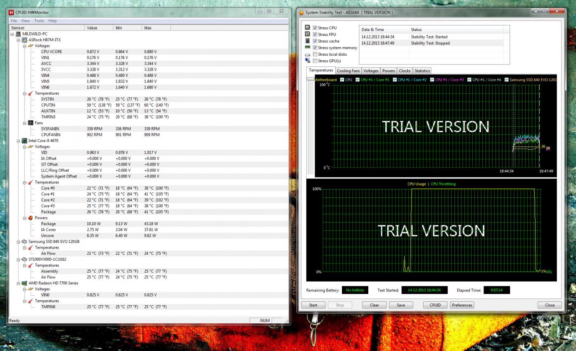576x351 pixels.
Task: Click the AIDA64 flame title bar icon
Action: point(301,12)
